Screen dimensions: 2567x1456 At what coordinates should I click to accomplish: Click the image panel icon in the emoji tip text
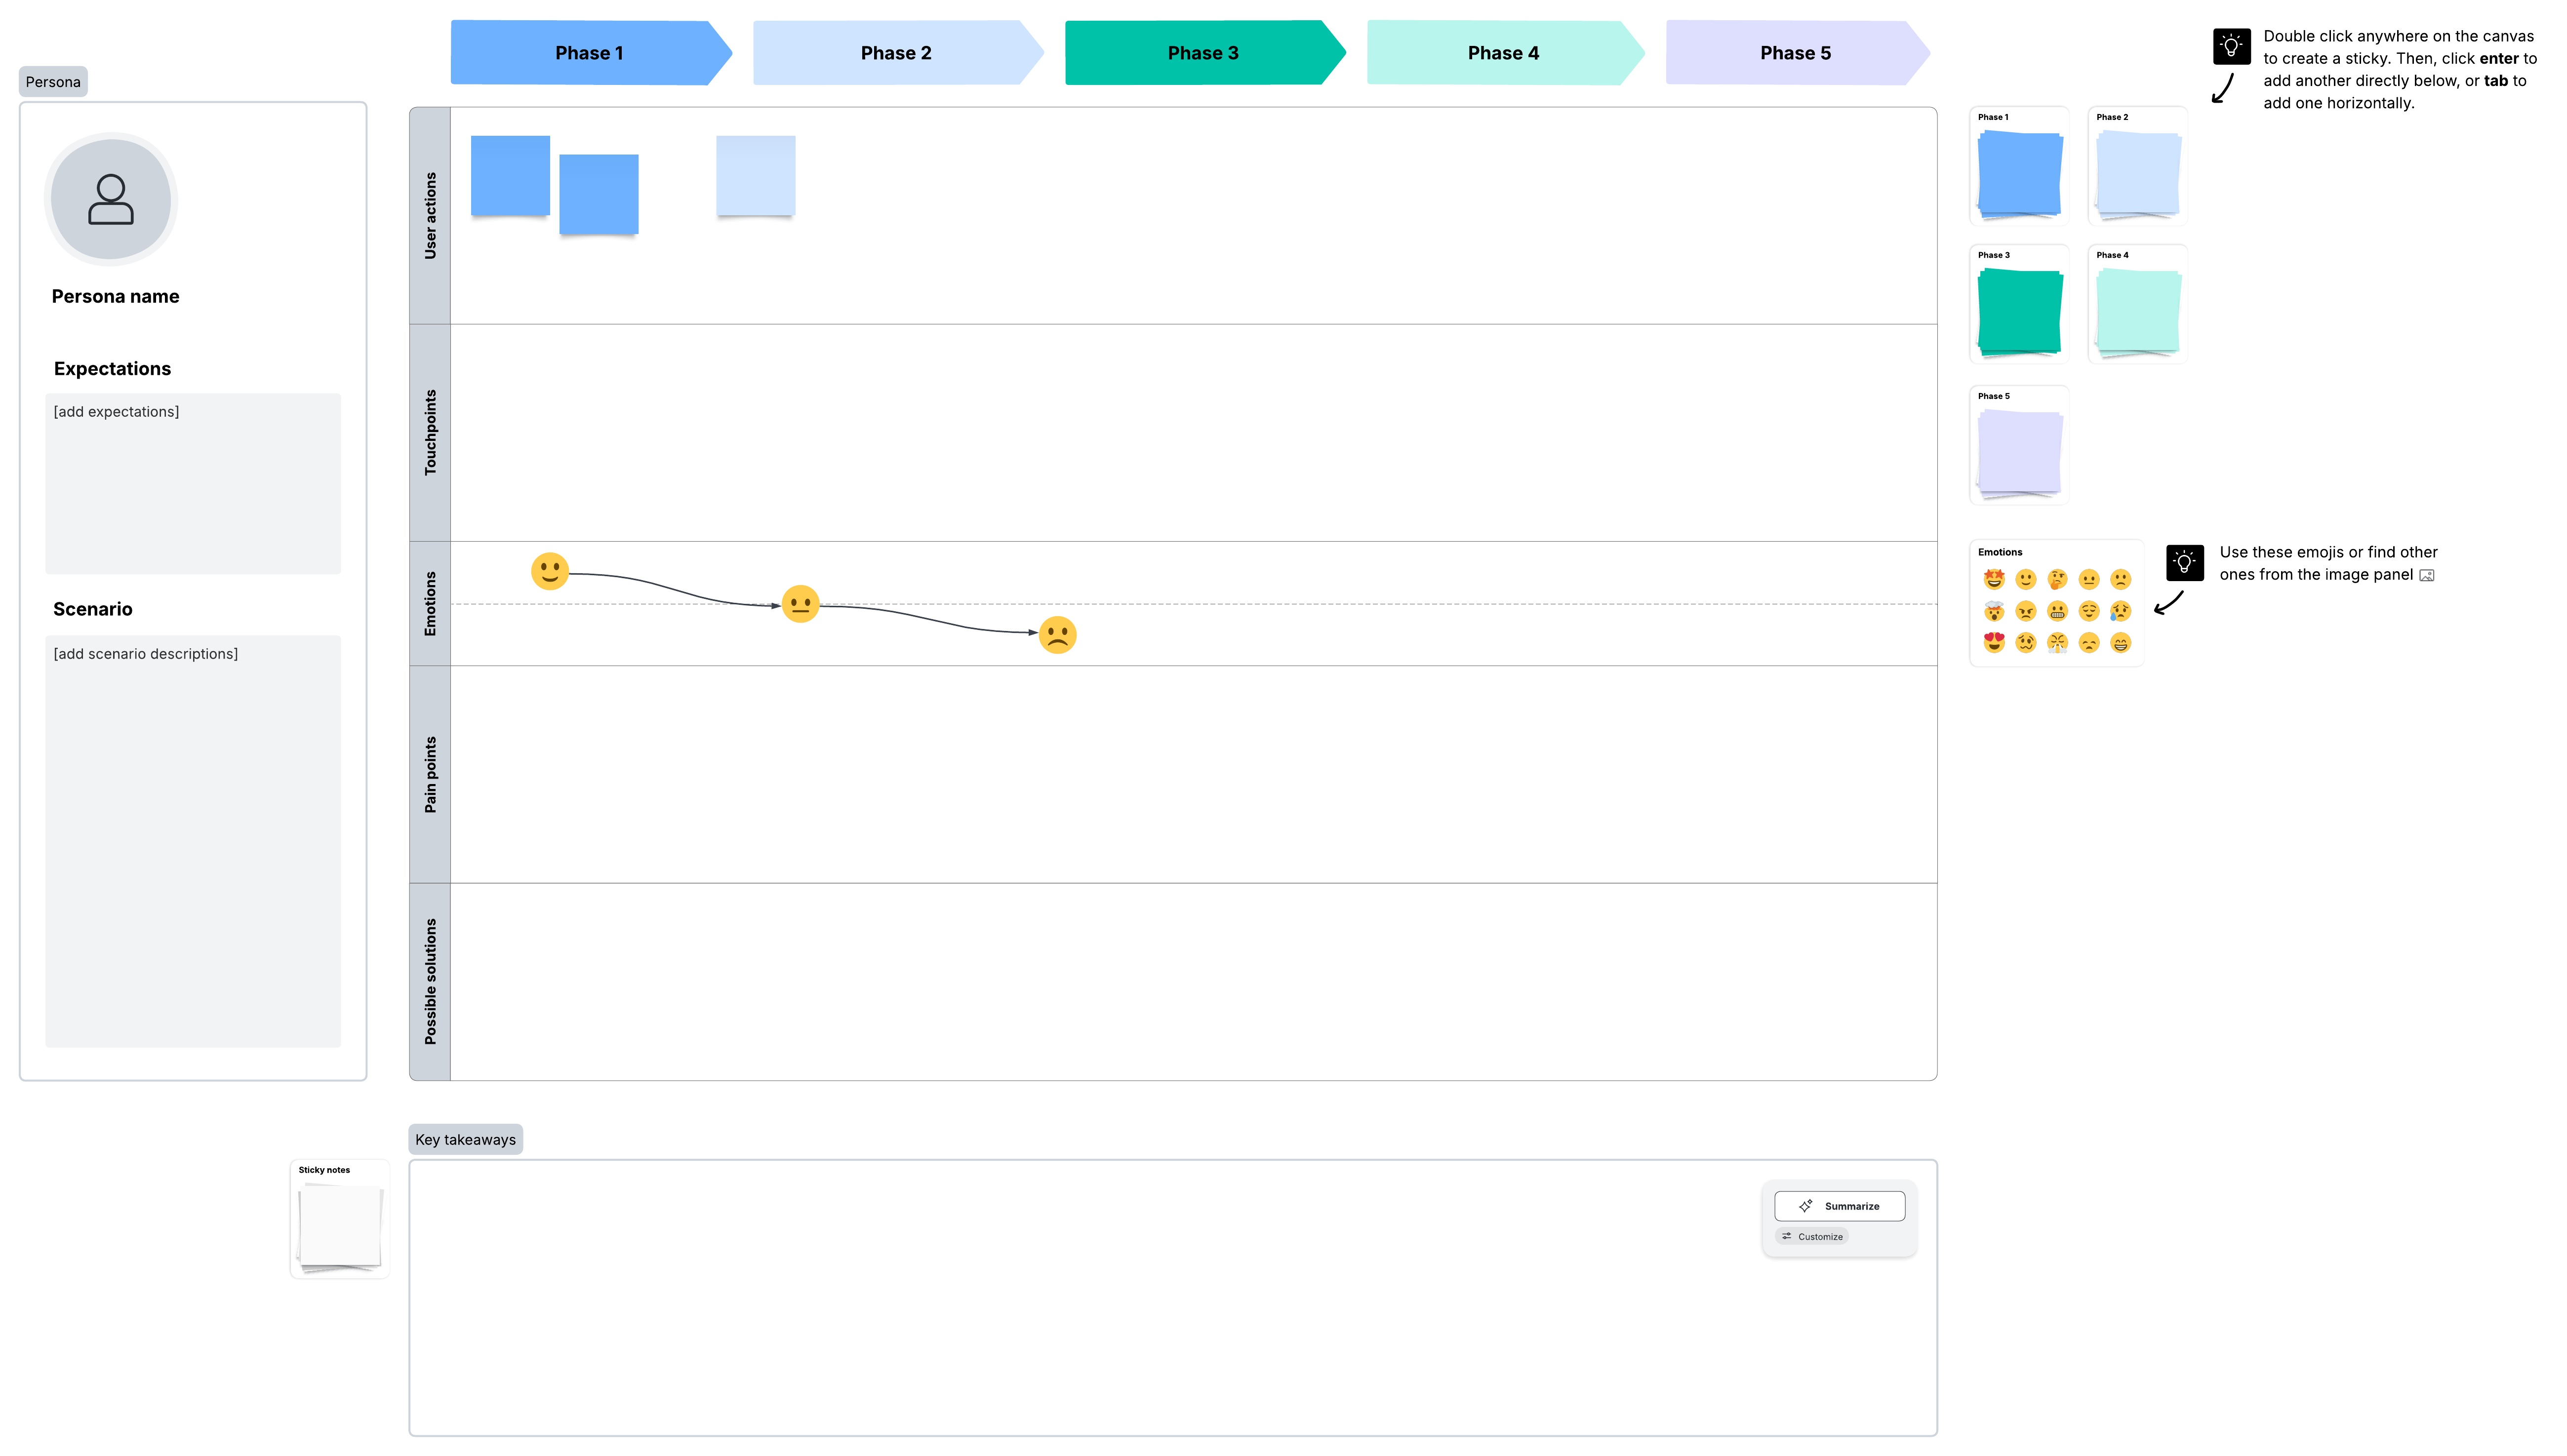tap(2428, 575)
